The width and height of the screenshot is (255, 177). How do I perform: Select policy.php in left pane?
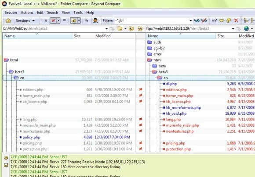click(31, 137)
